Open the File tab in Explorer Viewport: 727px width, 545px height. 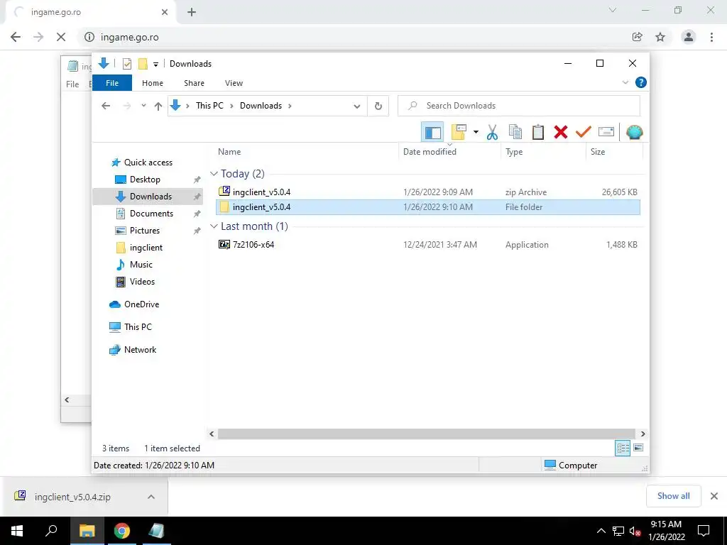tap(112, 83)
